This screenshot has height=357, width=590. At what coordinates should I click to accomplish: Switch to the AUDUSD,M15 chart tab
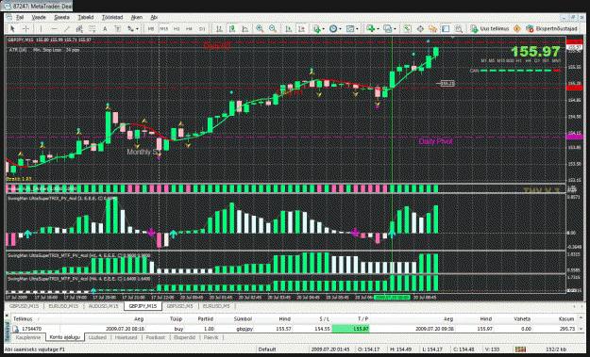tap(103, 306)
